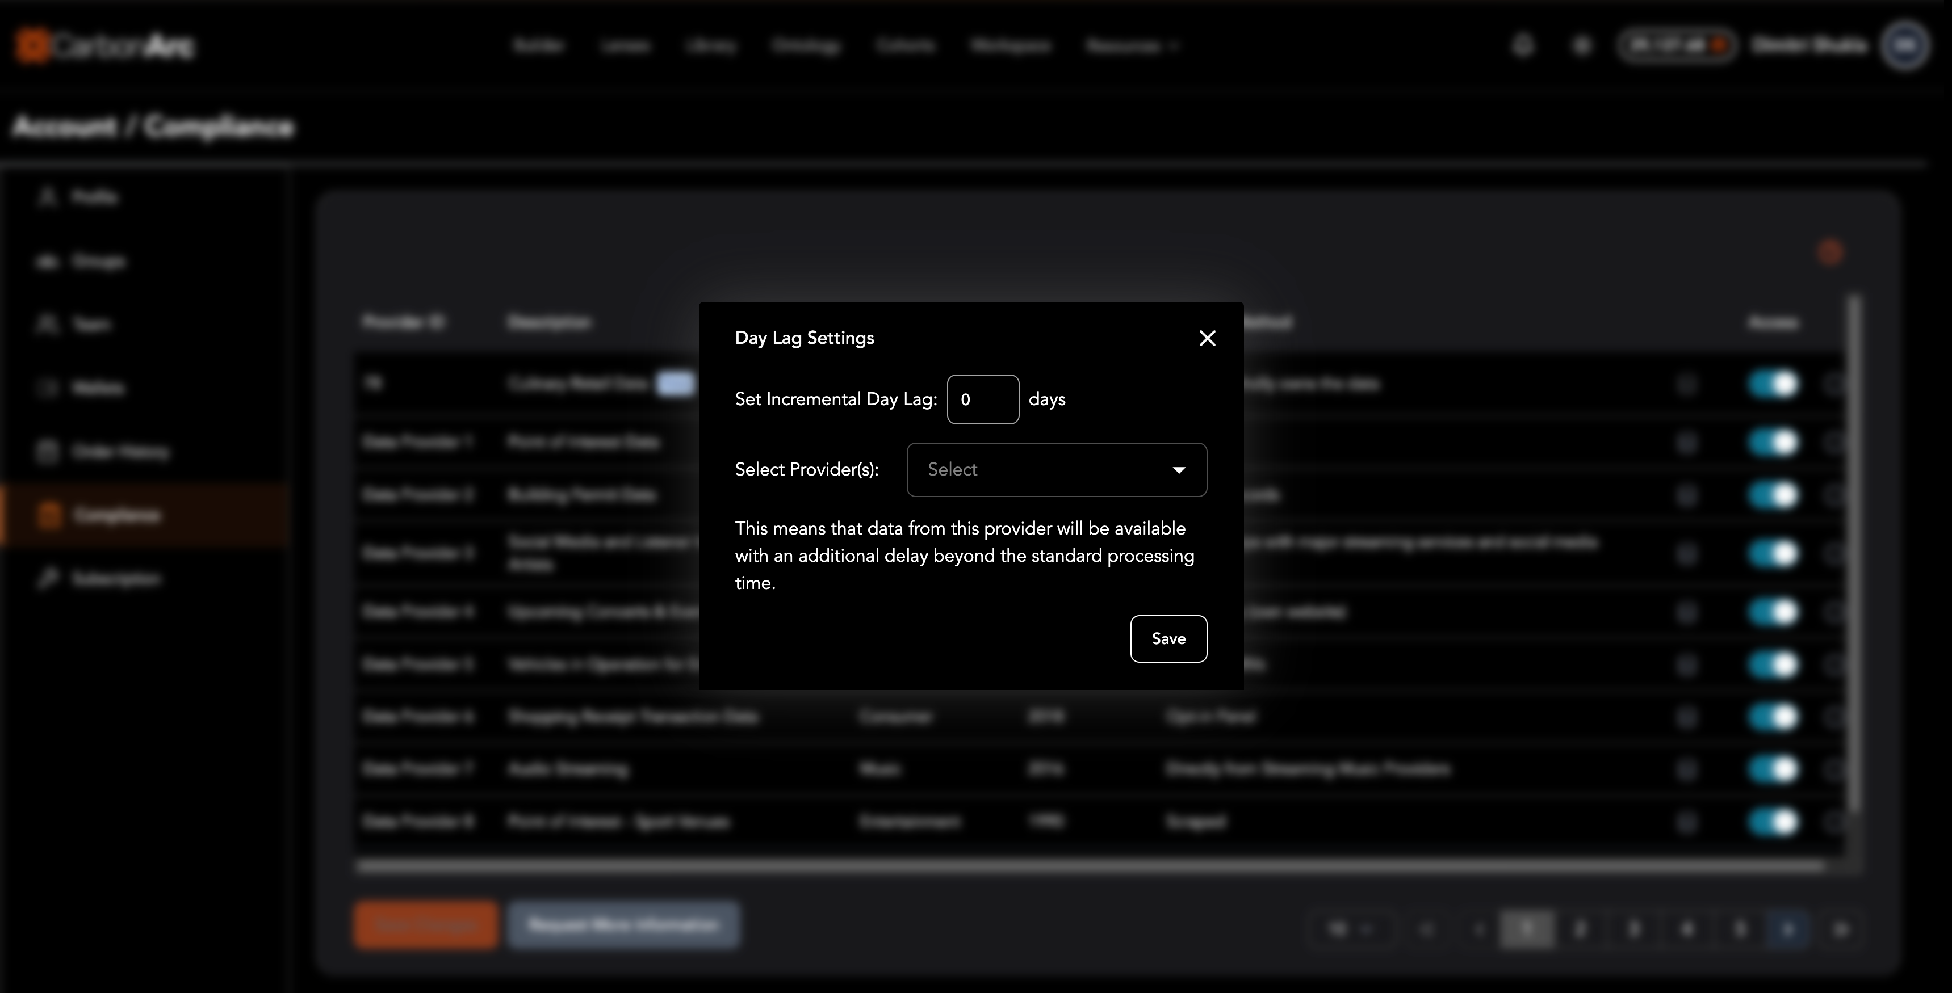The height and width of the screenshot is (993, 1952).
Task: Click the Groups icon in the sidebar
Action: (x=47, y=262)
